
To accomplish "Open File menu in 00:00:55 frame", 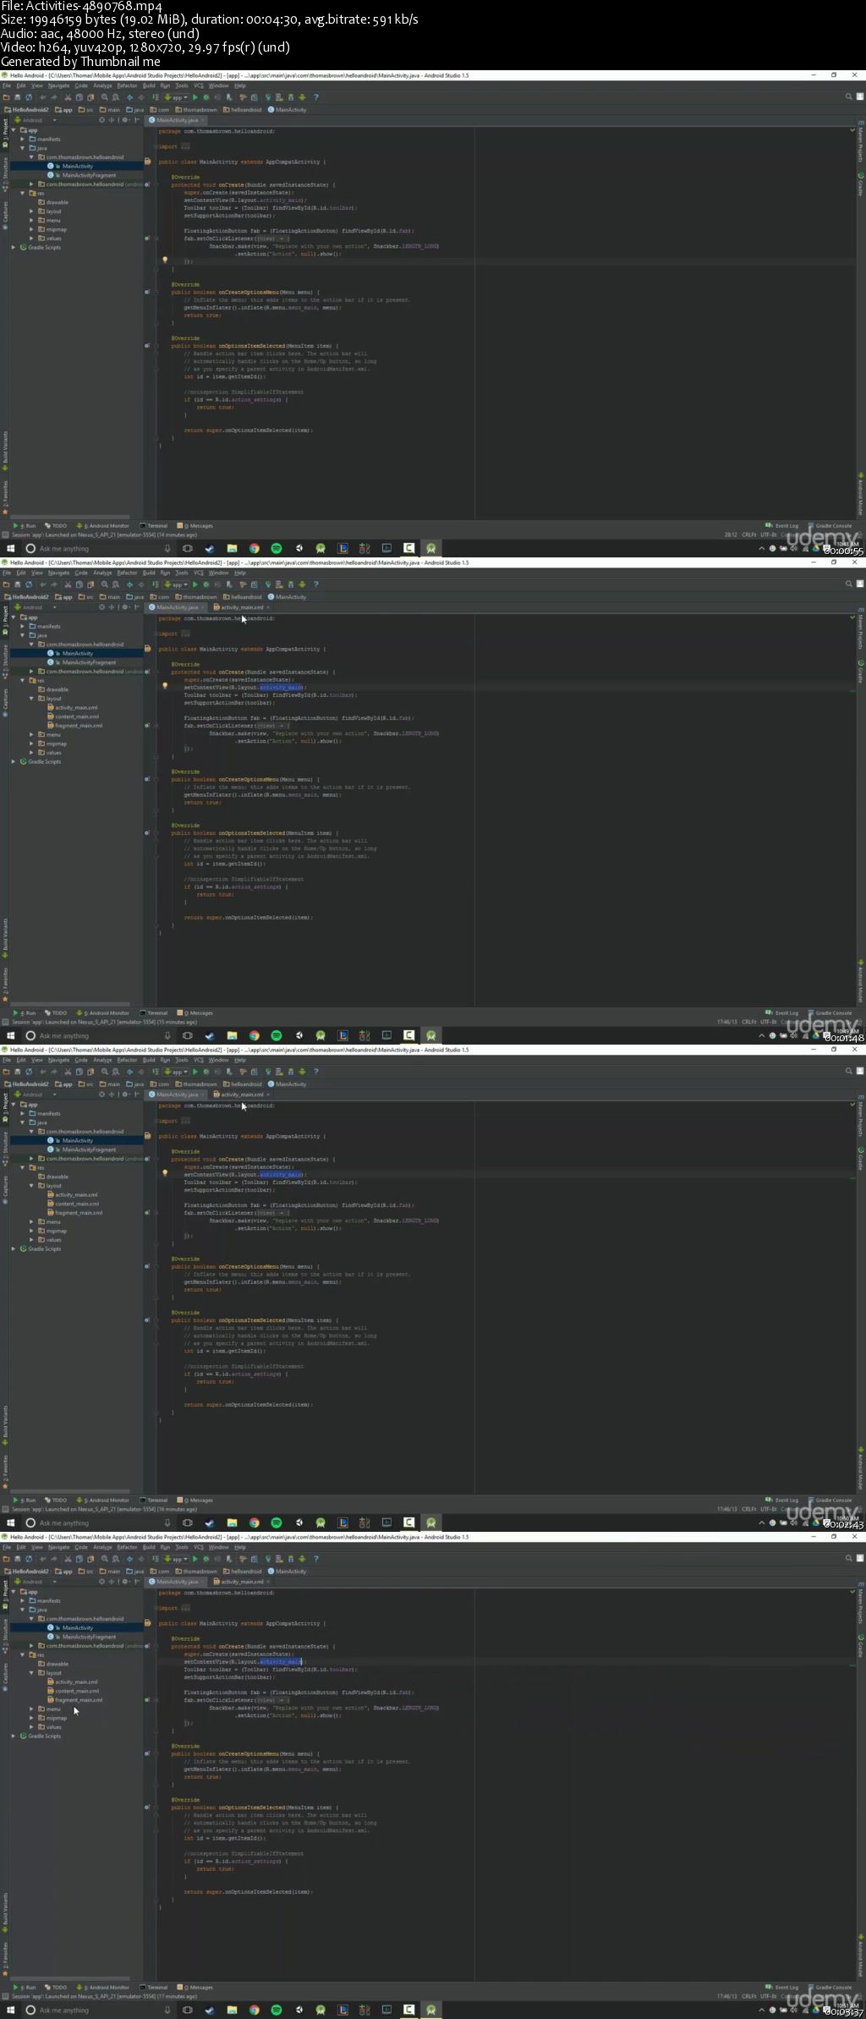I will pos(7,85).
